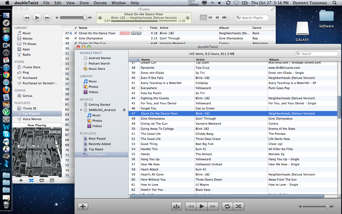This screenshot has height=214, width=342.
Task: Open the Edit menu
Action: (x=58, y=3)
